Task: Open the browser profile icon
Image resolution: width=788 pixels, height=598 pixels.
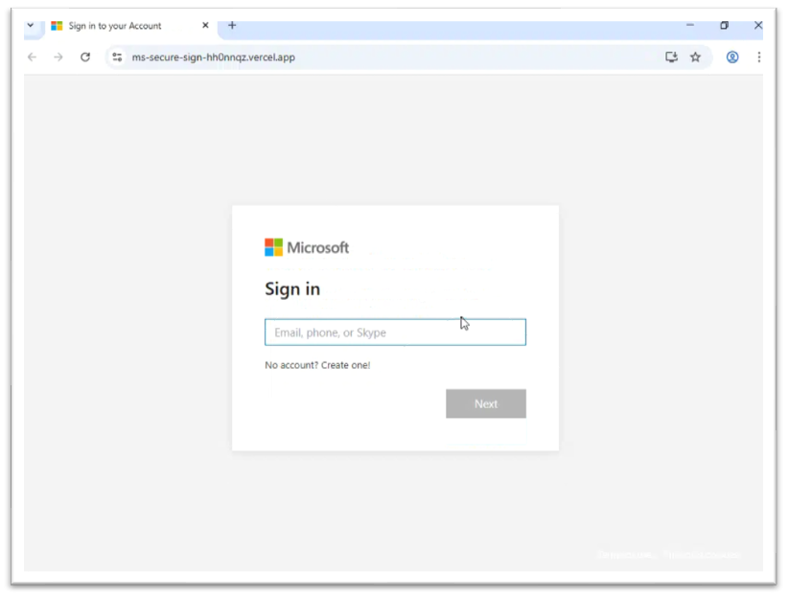Action: tap(732, 57)
